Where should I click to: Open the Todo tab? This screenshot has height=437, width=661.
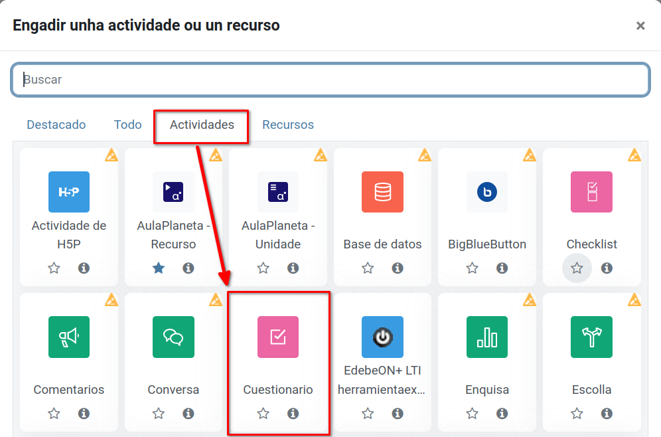pyautogui.click(x=128, y=125)
